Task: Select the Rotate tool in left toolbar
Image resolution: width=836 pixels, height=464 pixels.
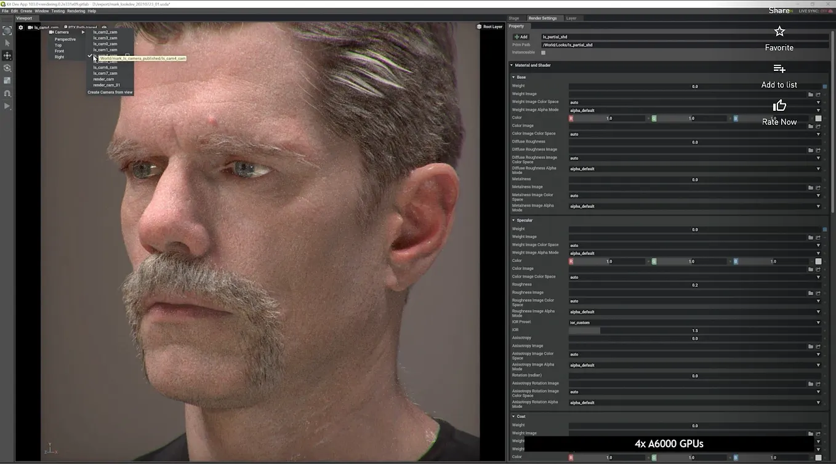Action: tap(7, 68)
